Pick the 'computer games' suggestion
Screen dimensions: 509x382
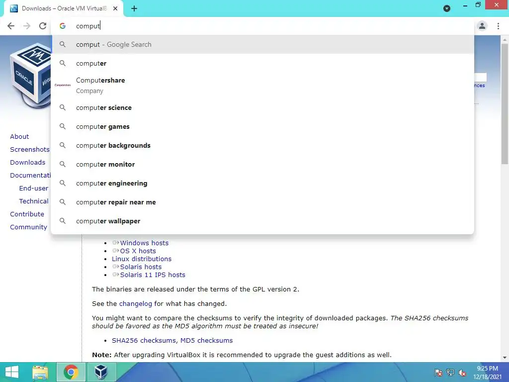click(262, 127)
